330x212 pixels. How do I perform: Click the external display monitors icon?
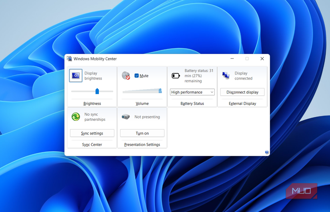coord(226,76)
